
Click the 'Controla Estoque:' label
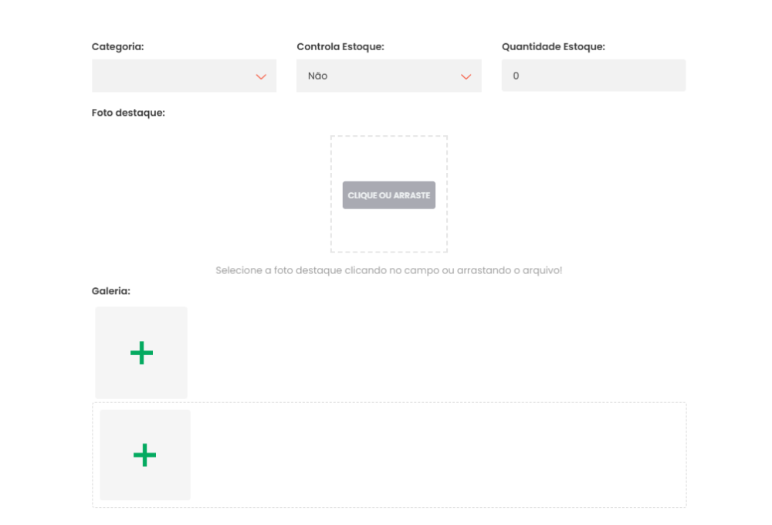click(x=340, y=46)
